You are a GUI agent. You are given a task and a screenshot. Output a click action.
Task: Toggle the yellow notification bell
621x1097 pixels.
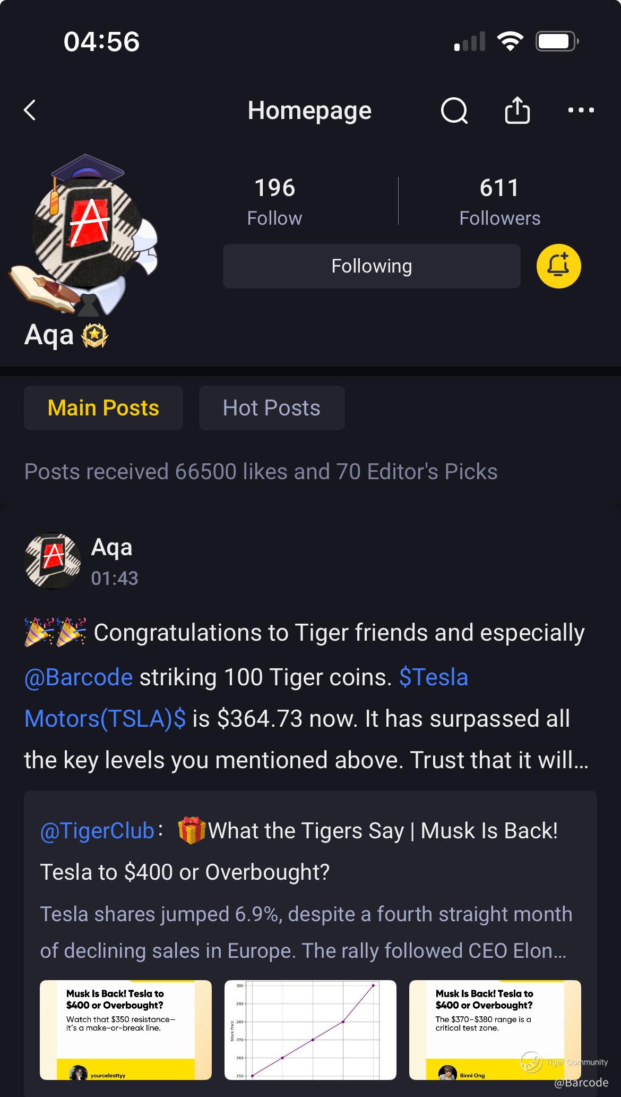tap(558, 266)
